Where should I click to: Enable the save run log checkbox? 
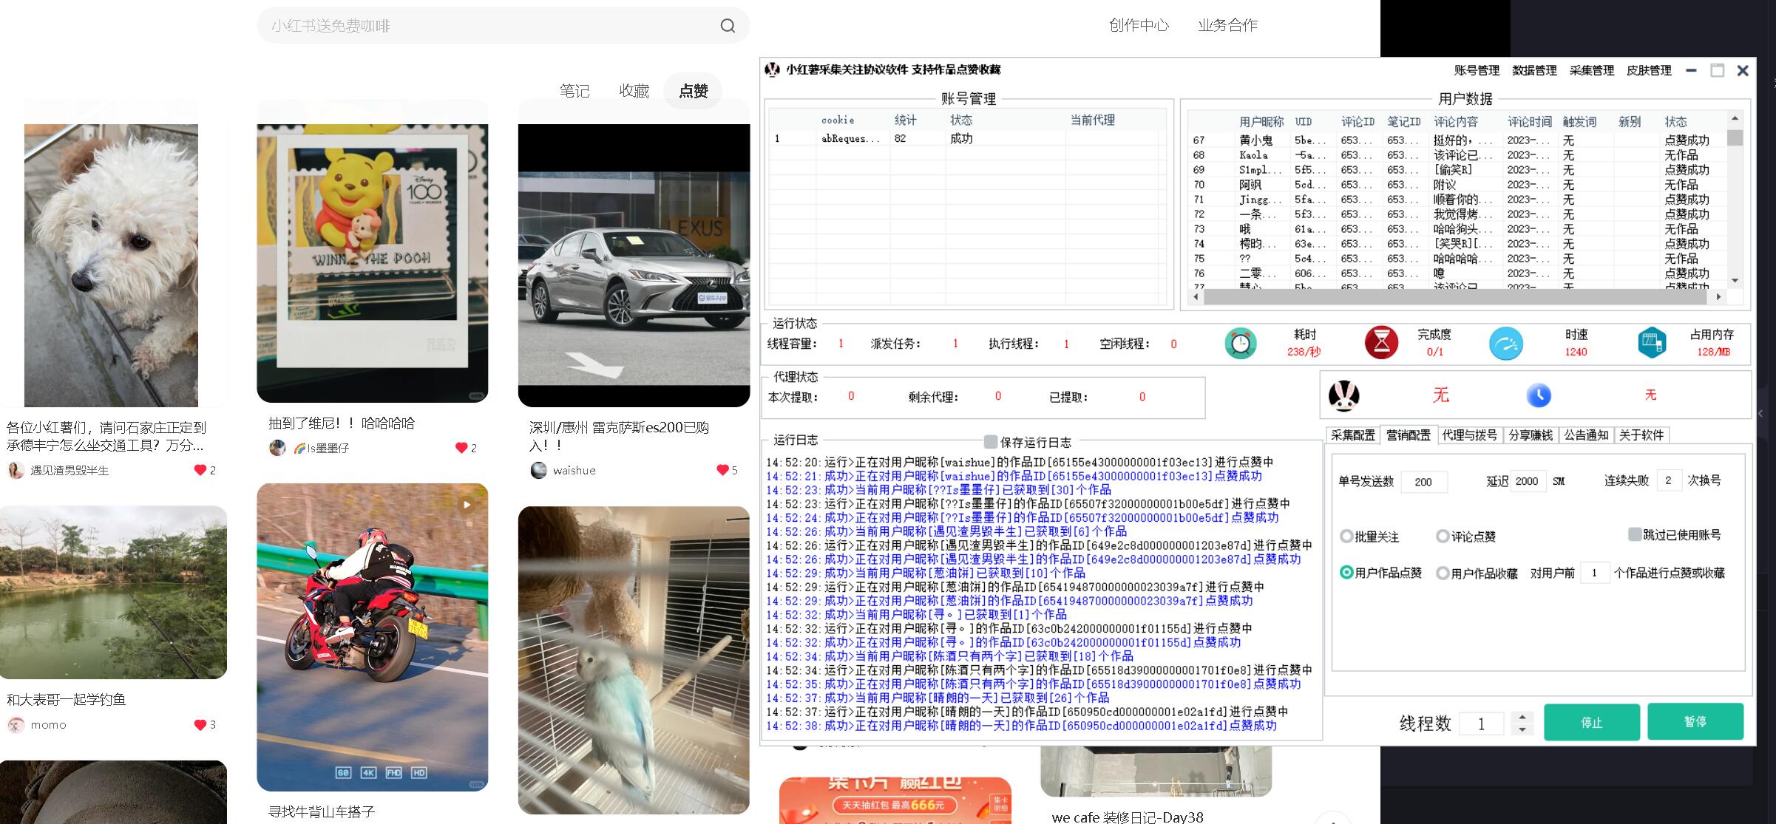991,442
